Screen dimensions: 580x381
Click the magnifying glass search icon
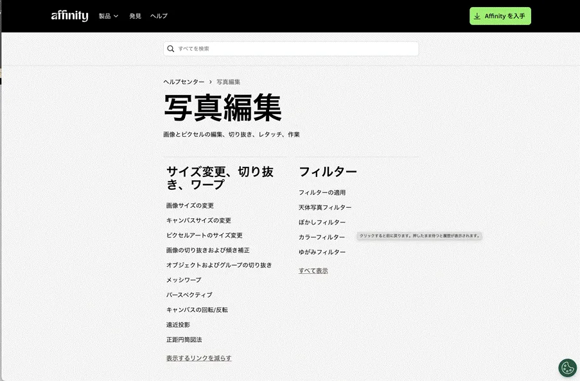[x=171, y=49]
